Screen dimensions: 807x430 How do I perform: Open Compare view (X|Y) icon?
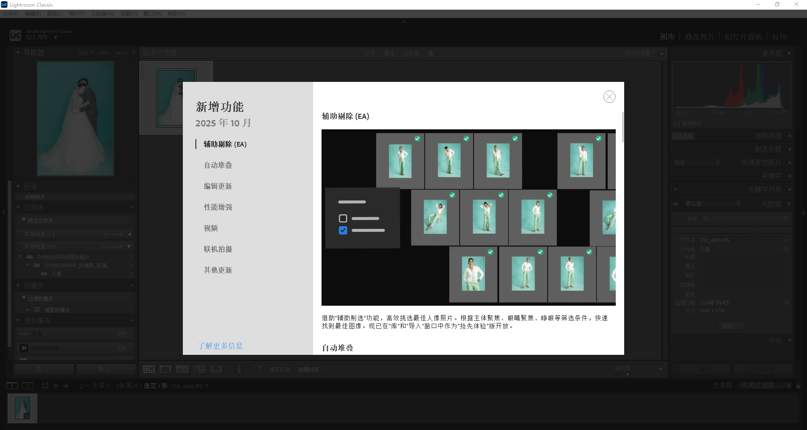[182, 370]
